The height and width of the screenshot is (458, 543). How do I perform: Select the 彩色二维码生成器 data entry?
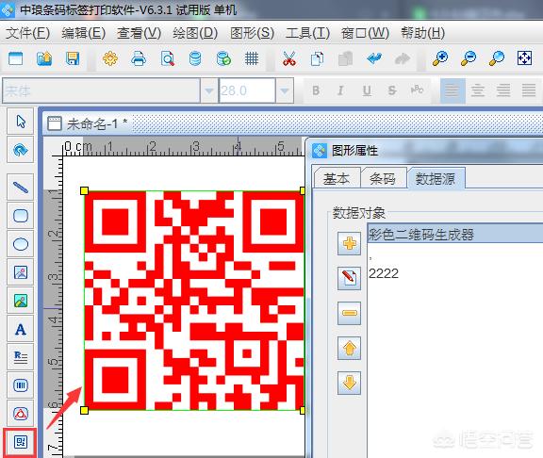click(x=455, y=234)
